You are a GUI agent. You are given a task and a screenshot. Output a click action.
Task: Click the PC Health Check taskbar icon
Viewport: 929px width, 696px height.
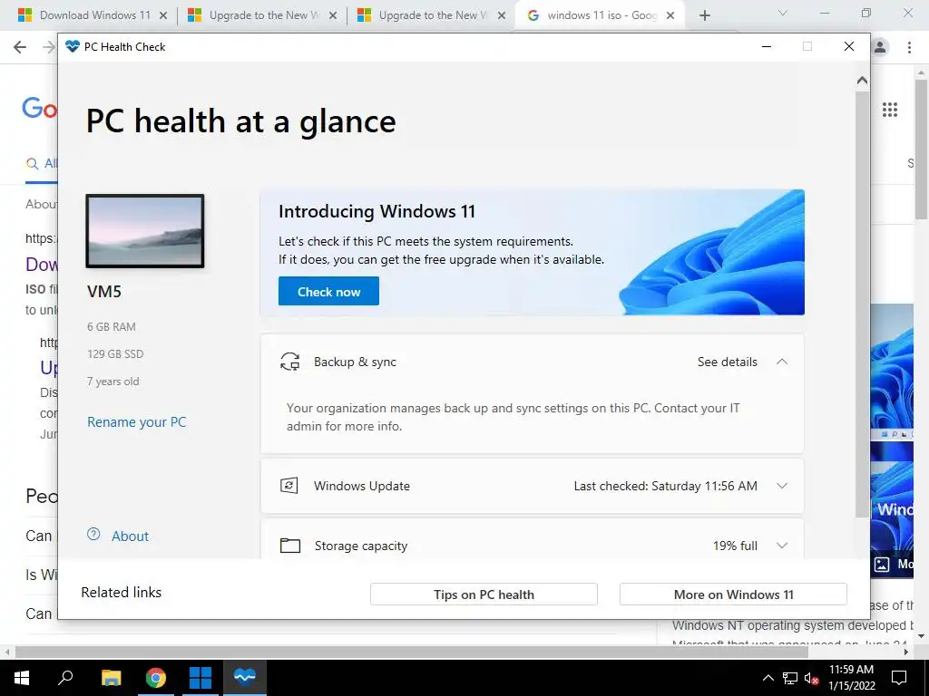[x=245, y=677]
